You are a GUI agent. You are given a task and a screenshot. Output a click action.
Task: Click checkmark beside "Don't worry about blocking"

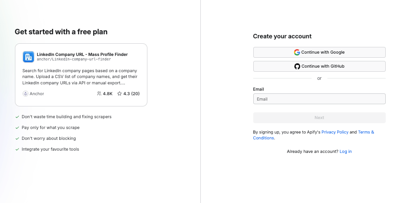click(x=17, y=138)
